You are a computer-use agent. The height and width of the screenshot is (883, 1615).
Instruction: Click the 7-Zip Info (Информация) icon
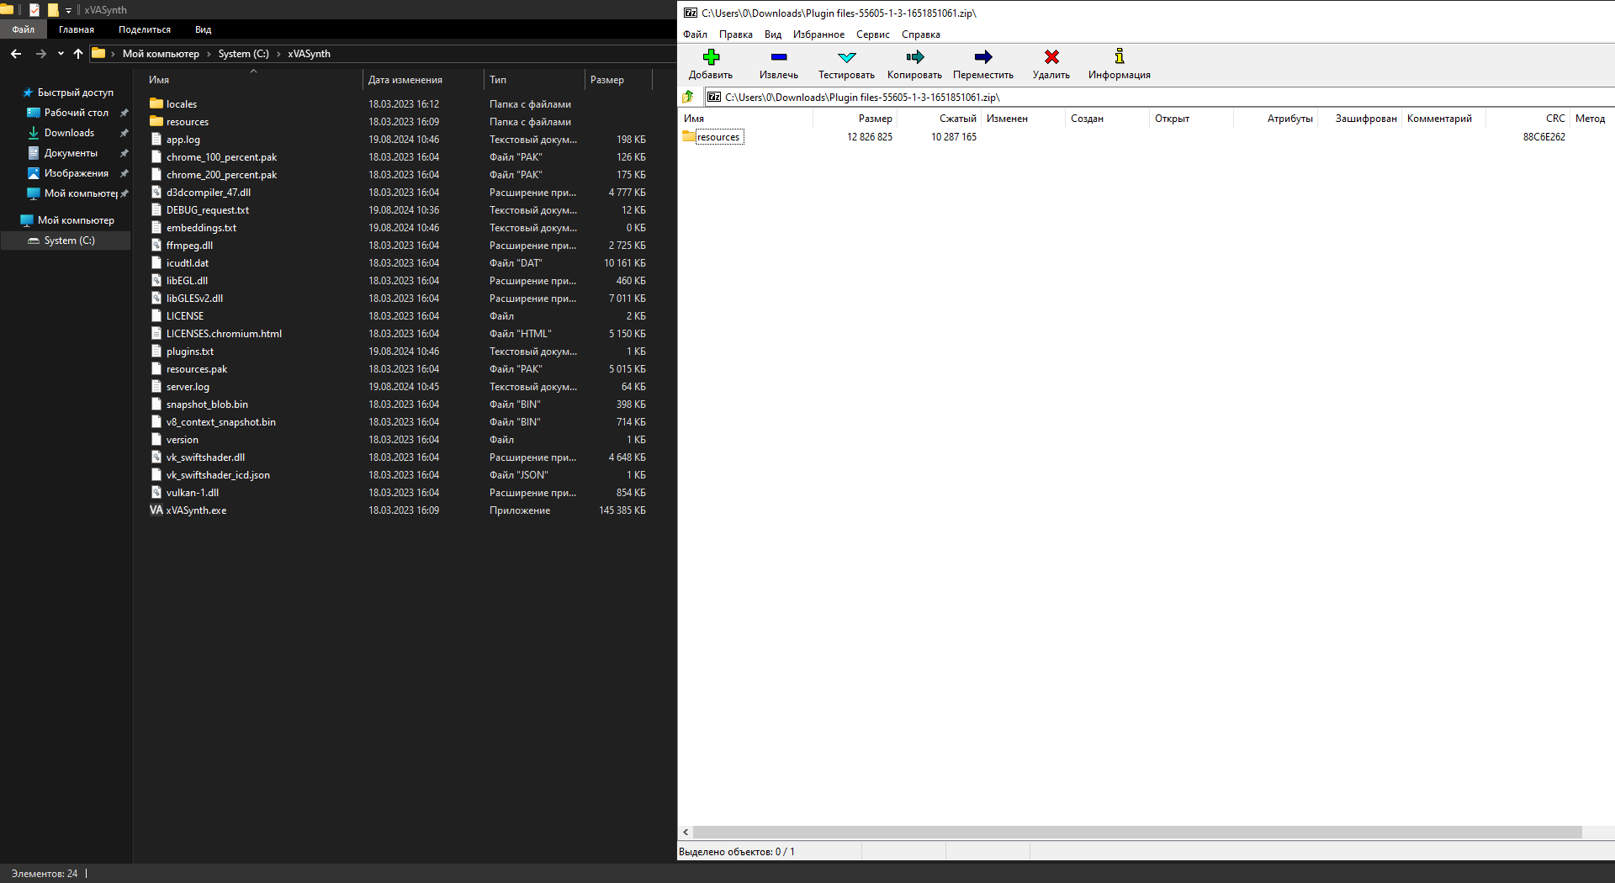[x=1120, y=57]
